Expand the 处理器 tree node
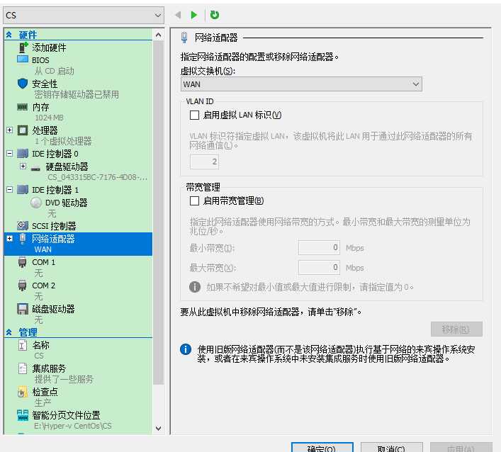Image resolution: width=501 pixels, height=452 pixels. 10,130
